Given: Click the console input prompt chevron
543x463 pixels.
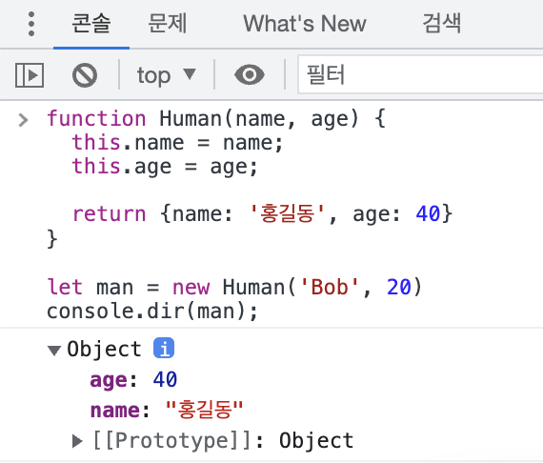Looking at the screenshot, I should pos(23,120).
